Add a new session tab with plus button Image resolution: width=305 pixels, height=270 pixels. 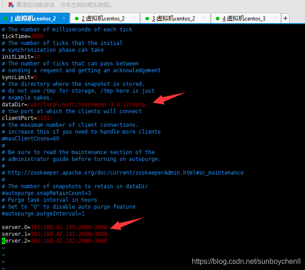285,18
